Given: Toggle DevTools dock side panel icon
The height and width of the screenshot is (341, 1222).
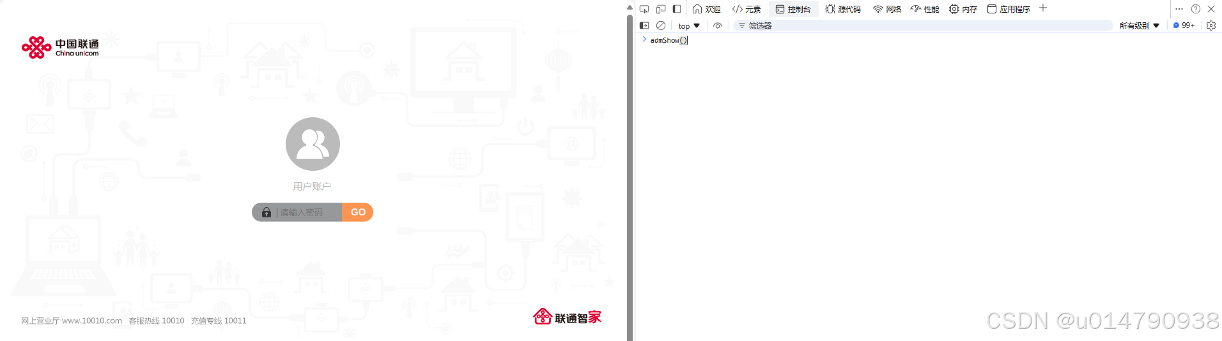Looking at the screenshot, I should pos(677,9).
